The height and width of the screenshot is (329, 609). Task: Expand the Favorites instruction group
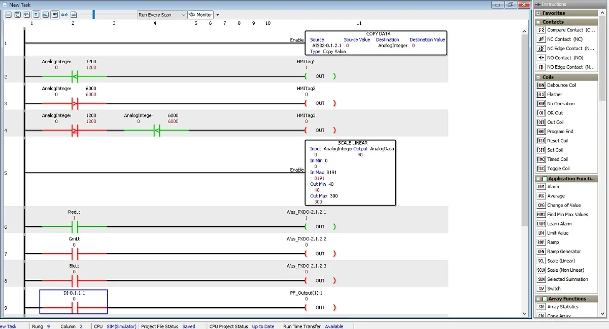(x=538, y=13)
